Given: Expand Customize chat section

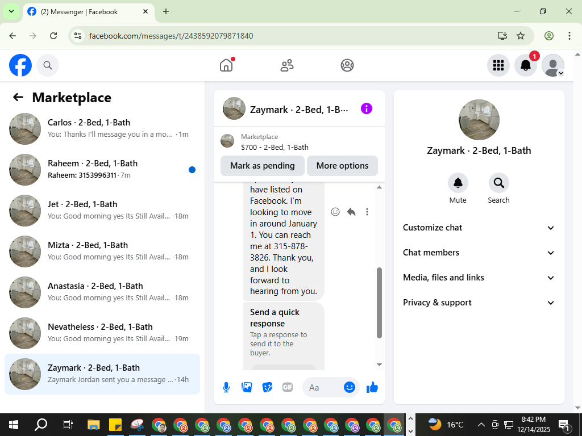Looking at the screenshot, I should (x=479, y=228).
